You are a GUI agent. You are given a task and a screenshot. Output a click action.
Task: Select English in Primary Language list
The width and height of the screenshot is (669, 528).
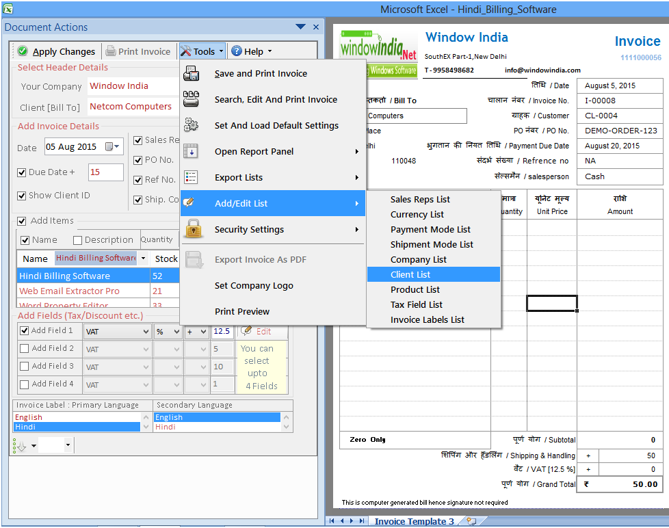77,417
